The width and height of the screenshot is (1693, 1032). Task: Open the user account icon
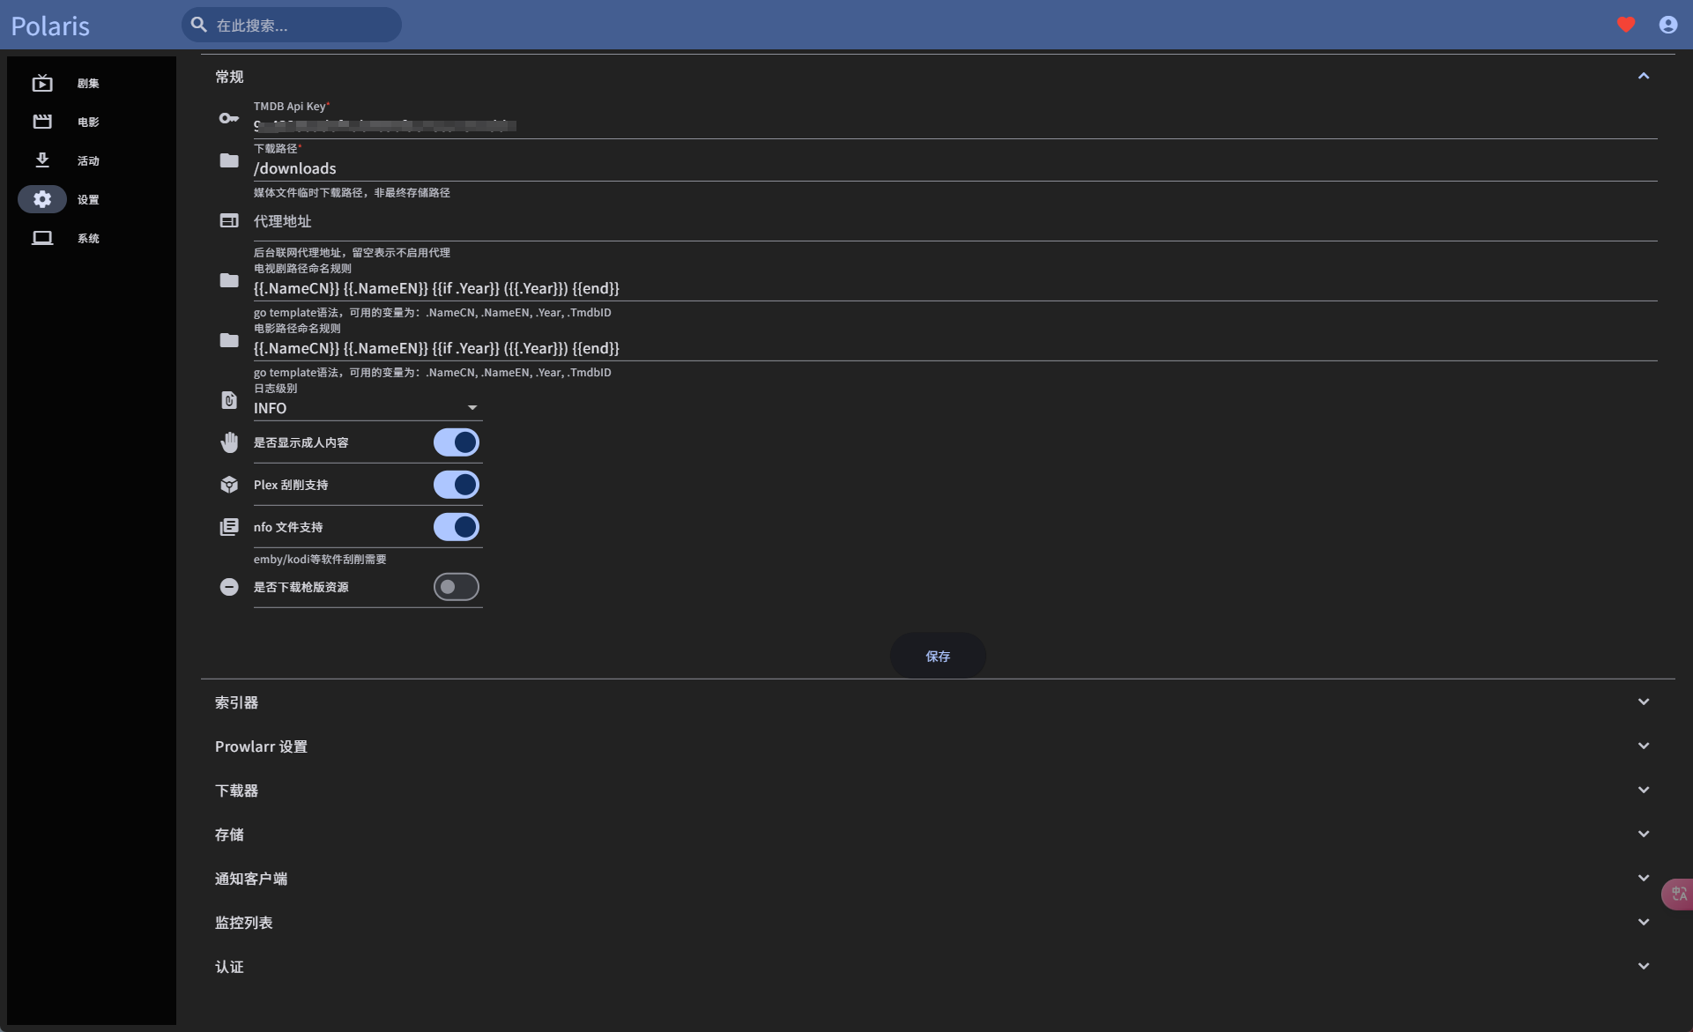(x=1668, y=25)
